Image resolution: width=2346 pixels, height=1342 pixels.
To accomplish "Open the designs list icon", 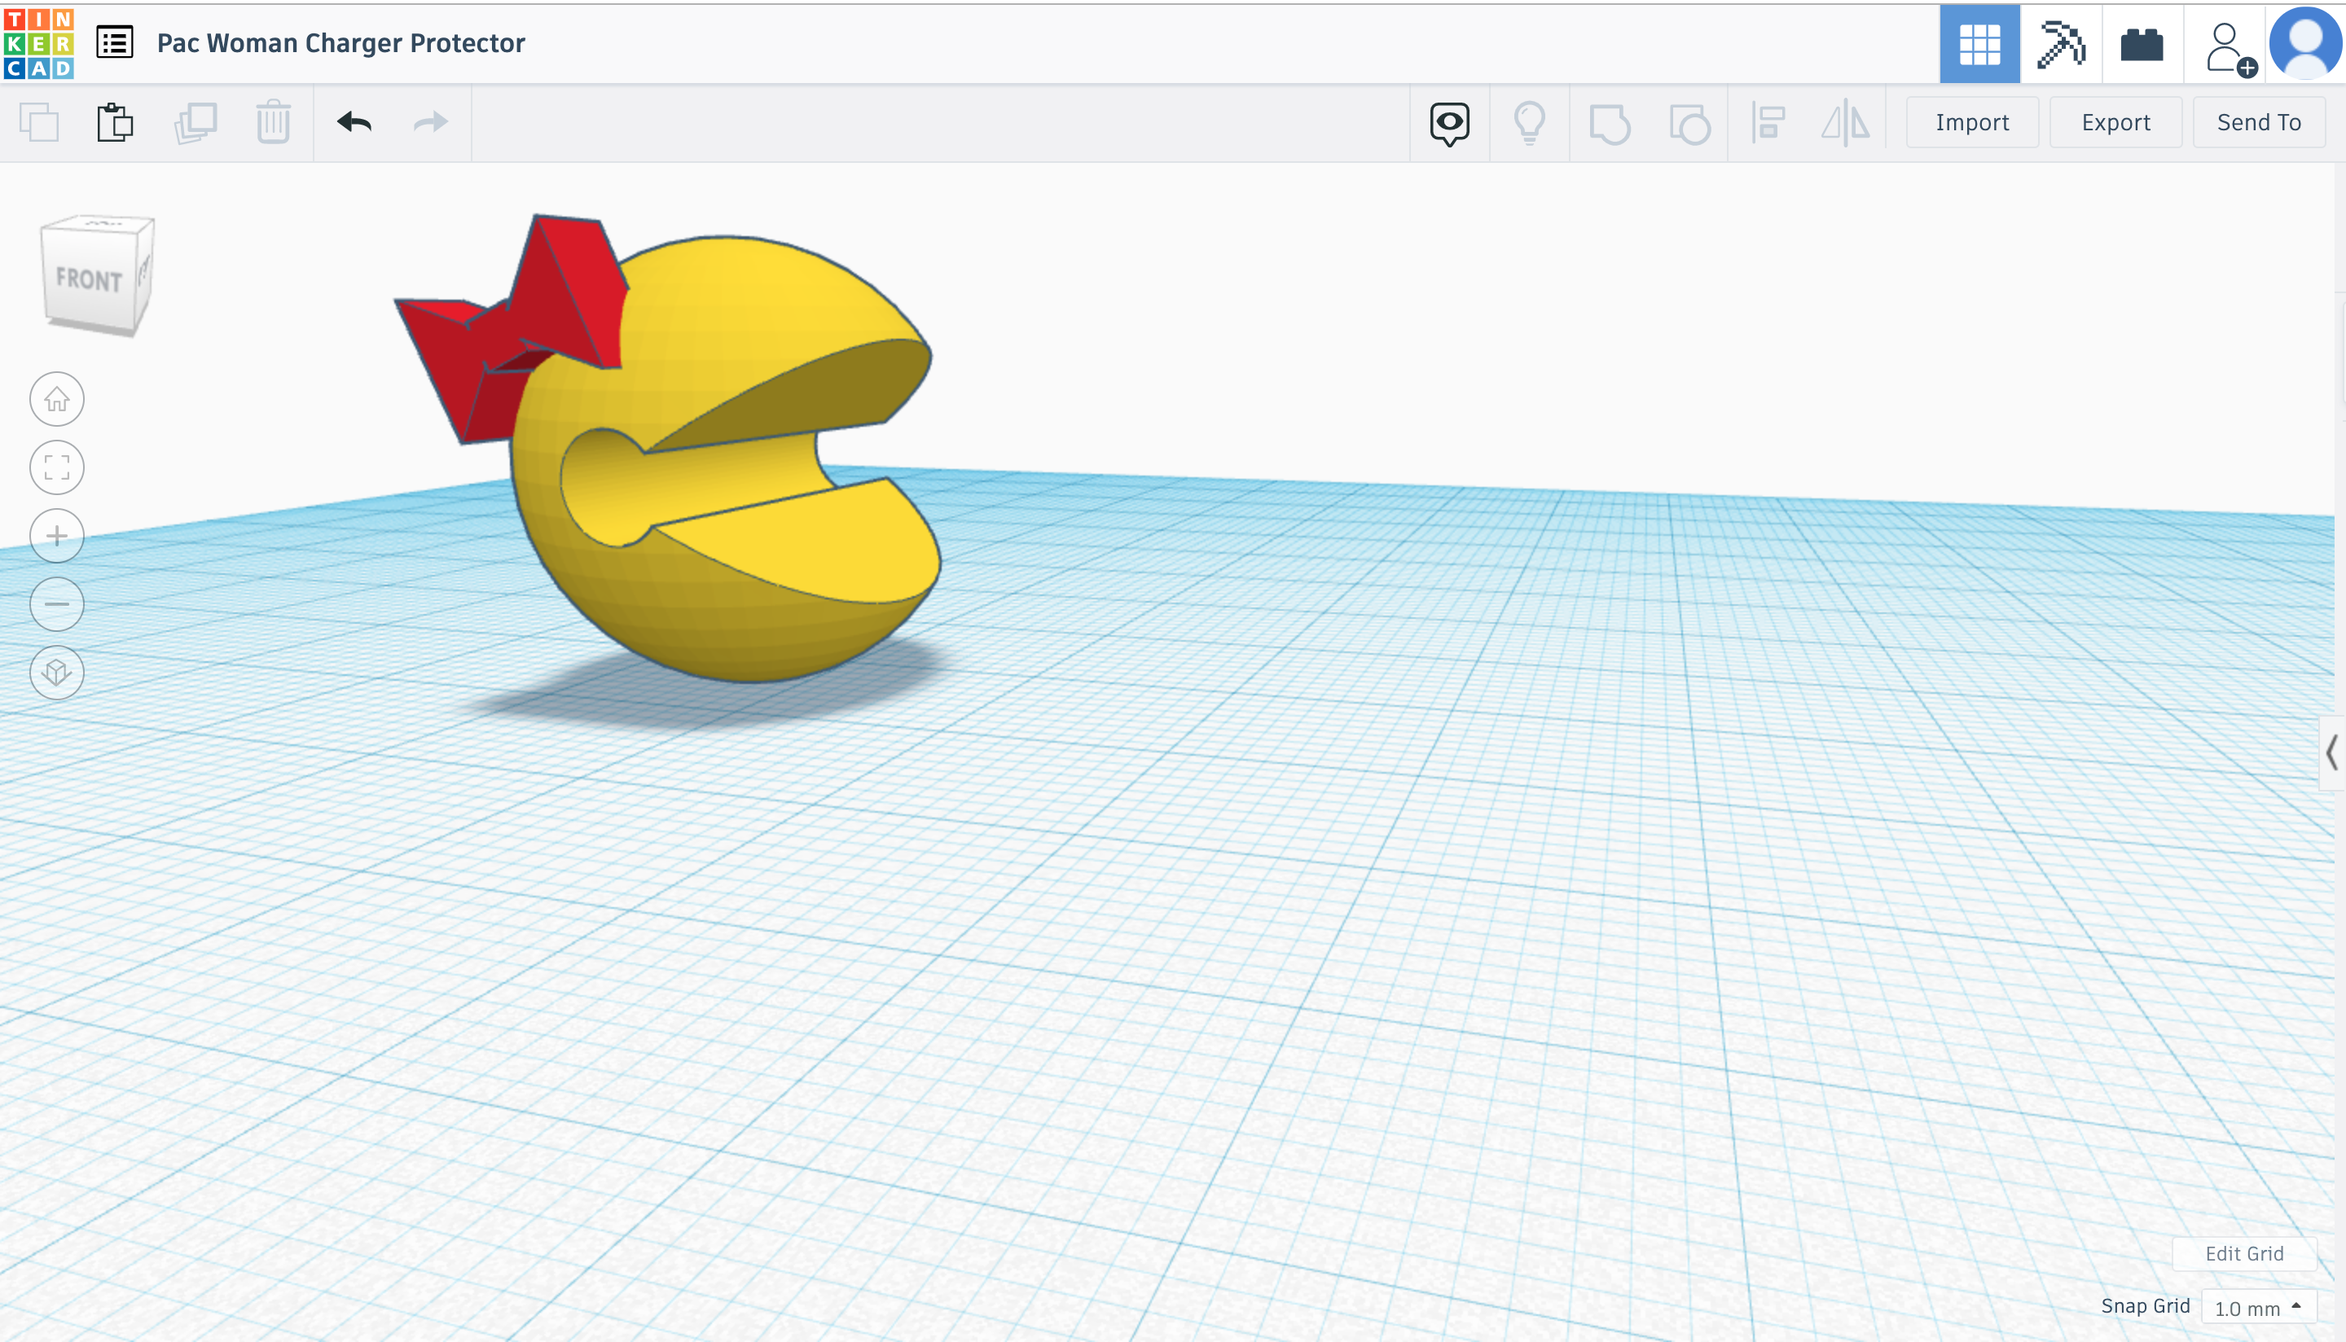I will [115, 43].
